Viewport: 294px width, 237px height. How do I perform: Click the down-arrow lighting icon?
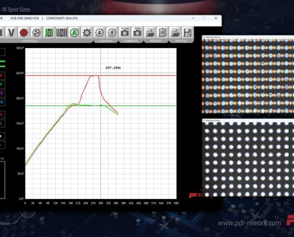pos(99,33)
